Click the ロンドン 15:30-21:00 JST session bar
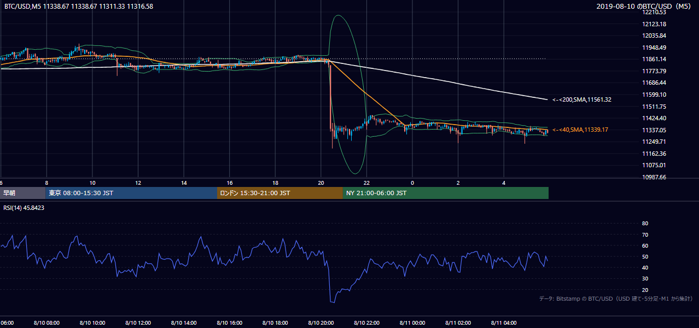 point(280,193)
